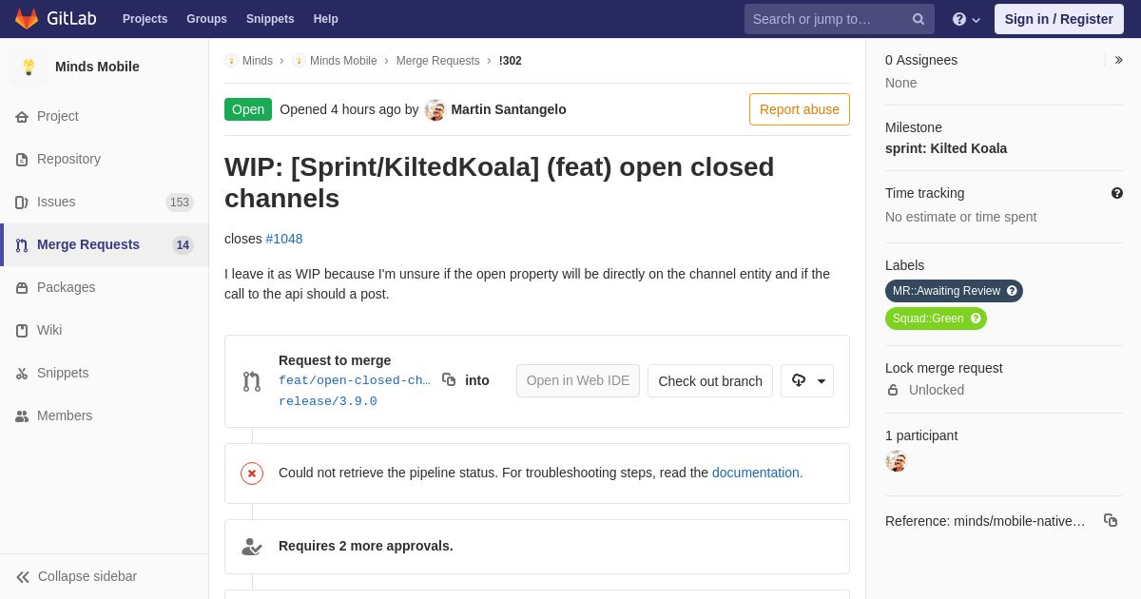Go to the Issues sidebar item
Viewport: 1141px width, 599px height.
pyautogui.click(x=105, y=202)
